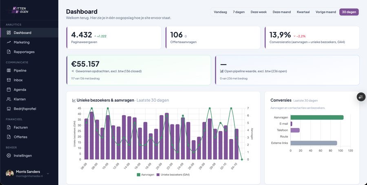The image size is (367, 185).
Task: Click the red down arrow next to -2,2%
Action: pyautogui.click(x=295, y=36)
